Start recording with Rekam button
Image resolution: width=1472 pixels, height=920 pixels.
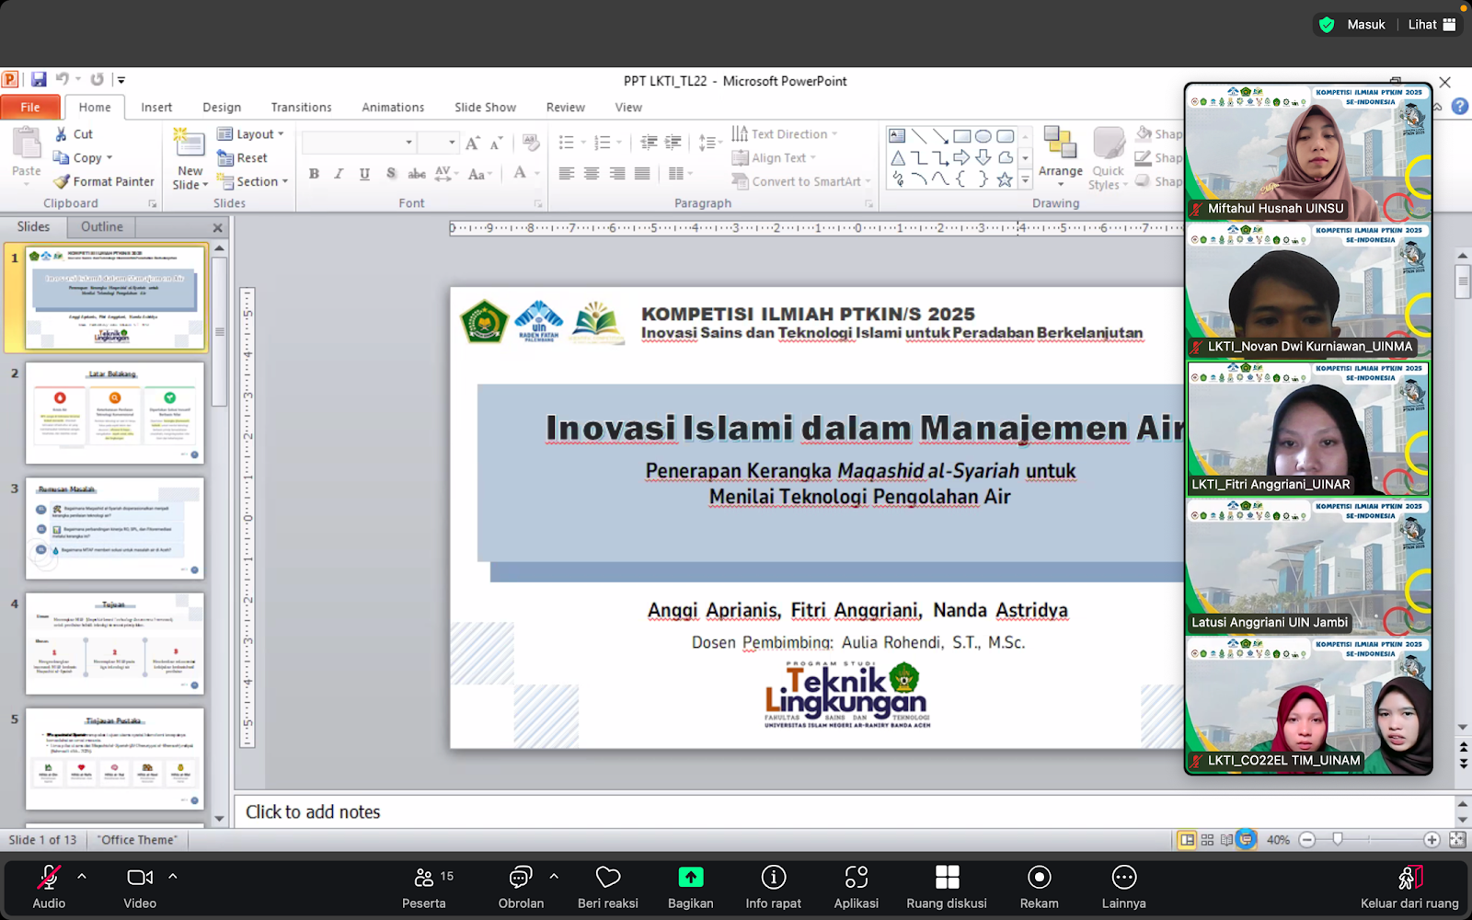1039,878
